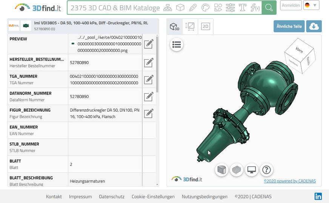Image resolution: width=329 pixels, height=203 pixels.
Task: Open the language selection dropdown
Action: [x=311, y=5]
